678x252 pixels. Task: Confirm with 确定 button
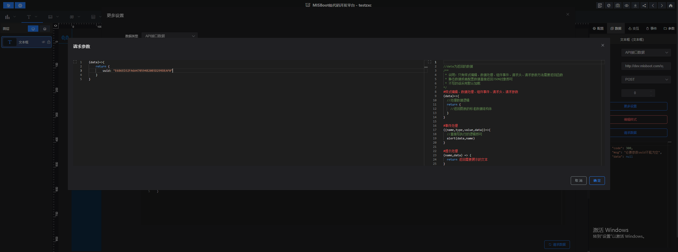click(597, 181)
